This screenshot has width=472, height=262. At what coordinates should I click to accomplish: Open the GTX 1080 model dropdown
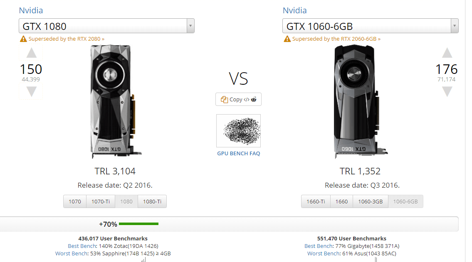pos(190,26)
